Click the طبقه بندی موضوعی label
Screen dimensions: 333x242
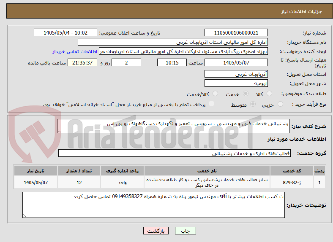coord(304,94)
